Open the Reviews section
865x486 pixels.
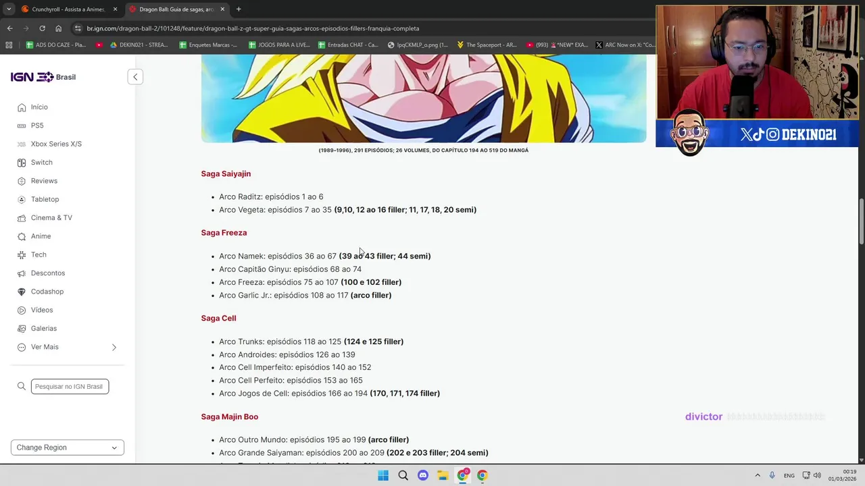44,181
